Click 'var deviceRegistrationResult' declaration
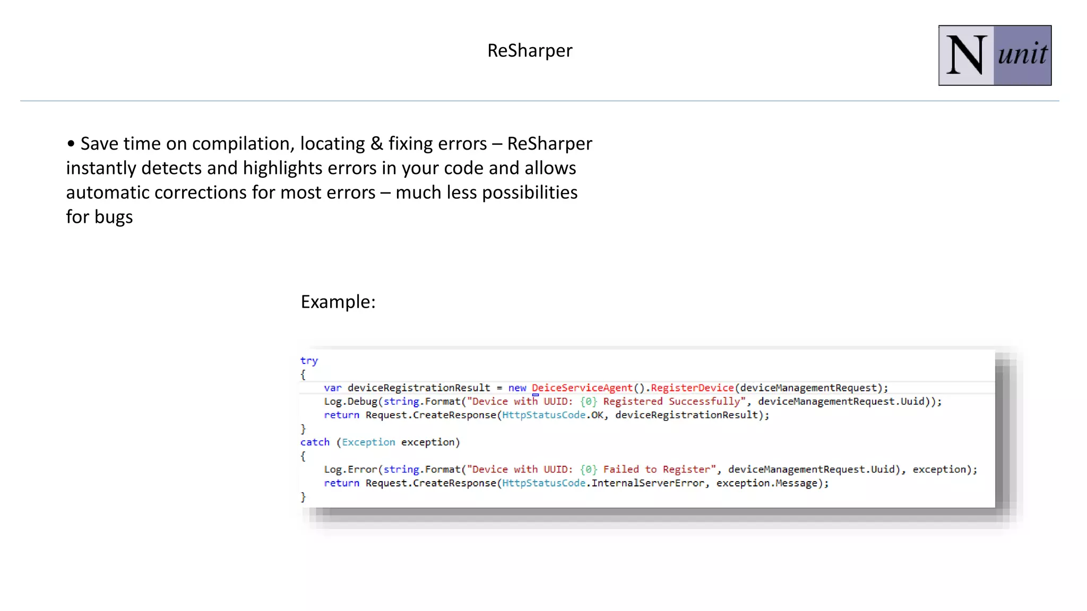Image resolution: width=1087 pixels, height=611 pixels. 407,388
